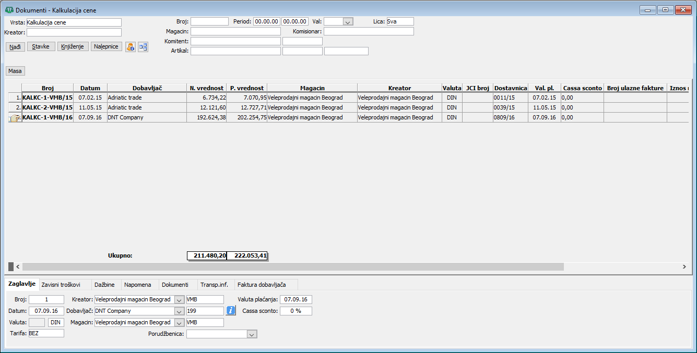Click the Broj ulazne fakture column header
The width and height of the screenshot is (697, 353).
click(635, 88)
